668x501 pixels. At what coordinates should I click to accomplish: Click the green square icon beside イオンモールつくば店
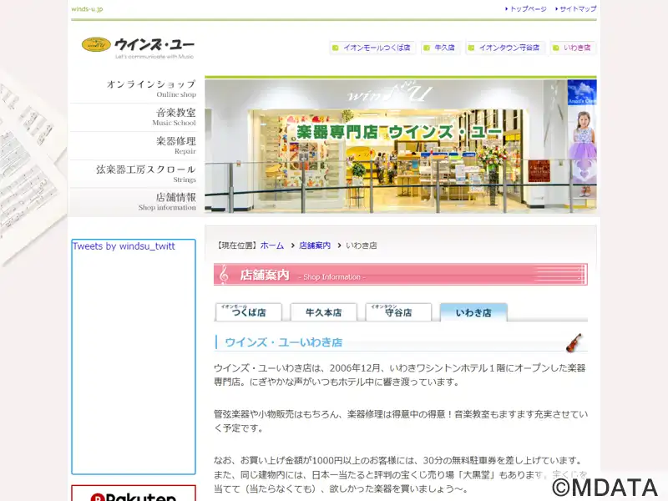[336, 48]
